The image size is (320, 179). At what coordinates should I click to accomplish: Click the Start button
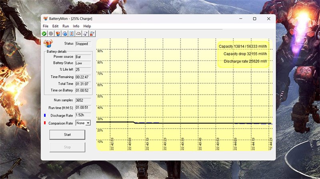67,135
